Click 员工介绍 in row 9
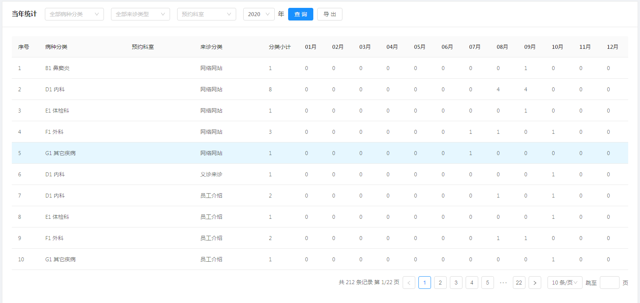Viewport: 640px width, 303px height. click(x=211, y=238)
